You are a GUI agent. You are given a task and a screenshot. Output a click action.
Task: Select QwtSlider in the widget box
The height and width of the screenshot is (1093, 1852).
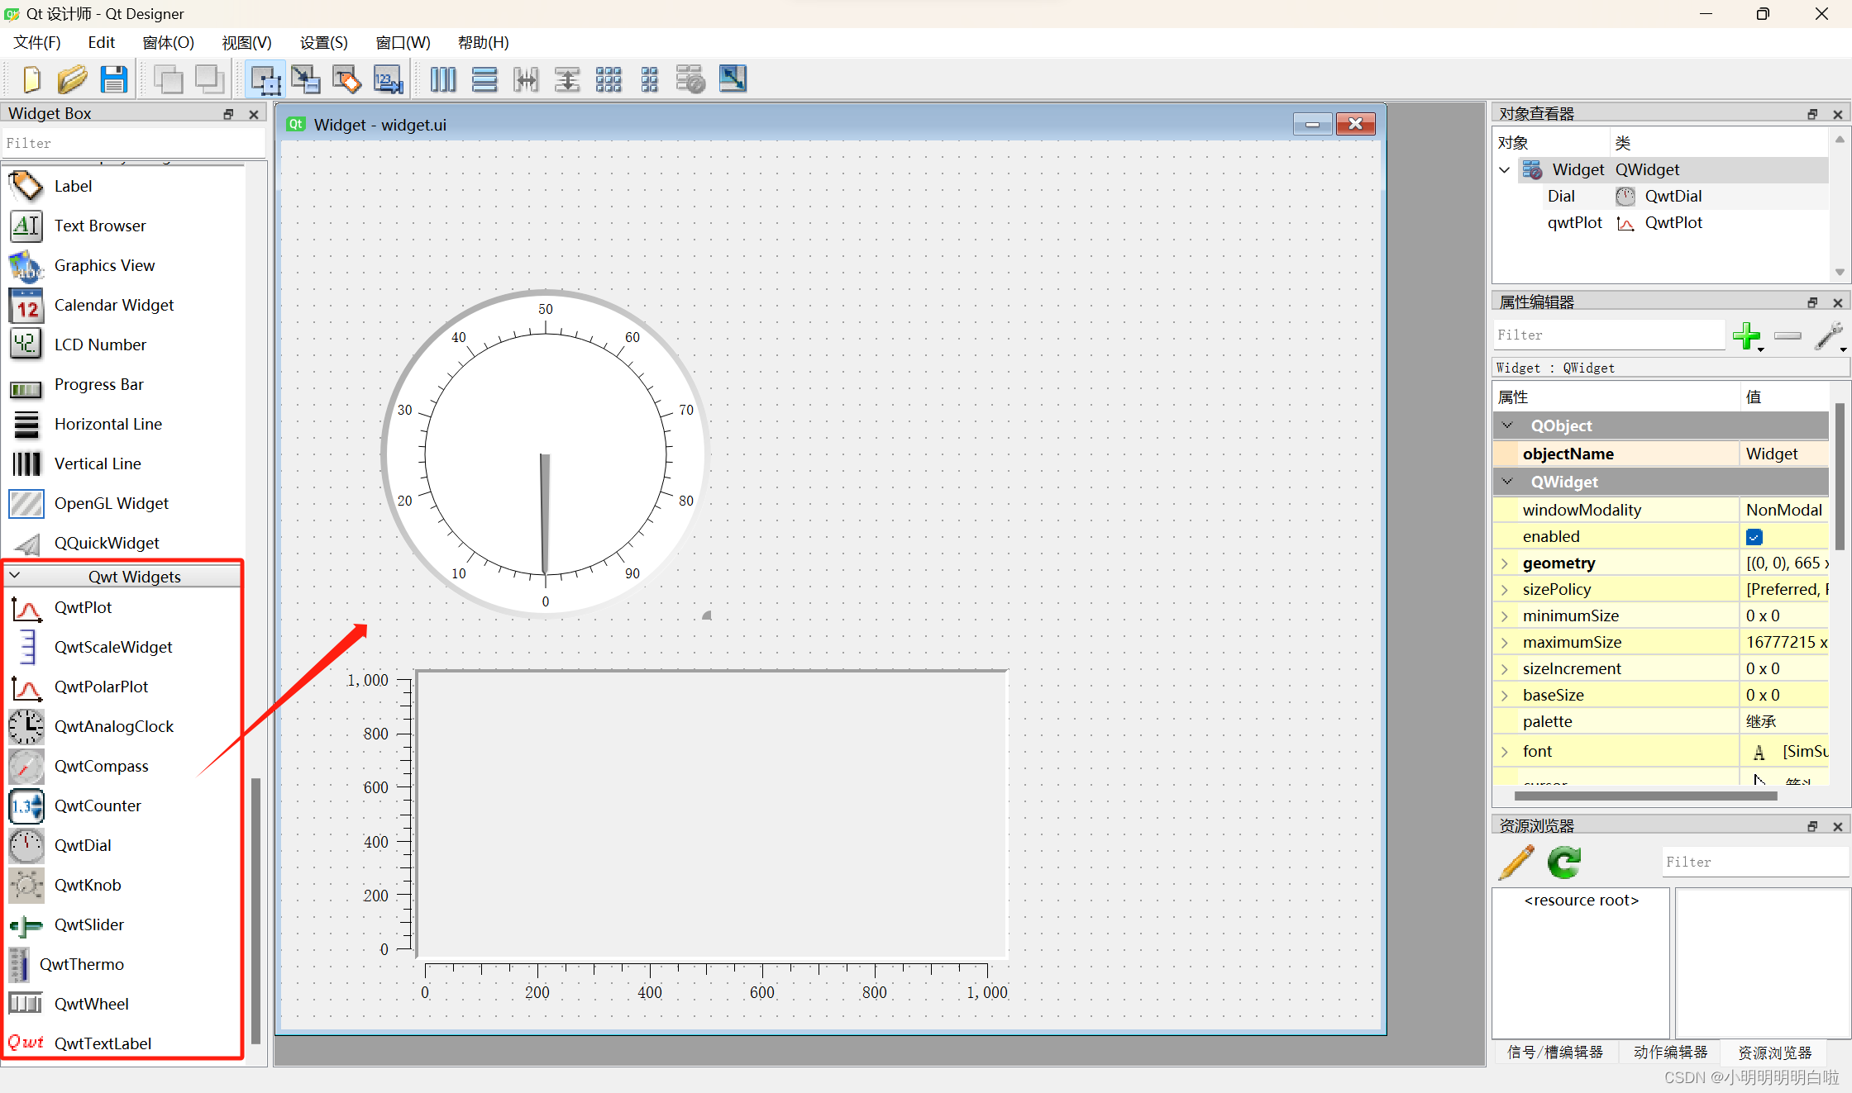(88, 924)
